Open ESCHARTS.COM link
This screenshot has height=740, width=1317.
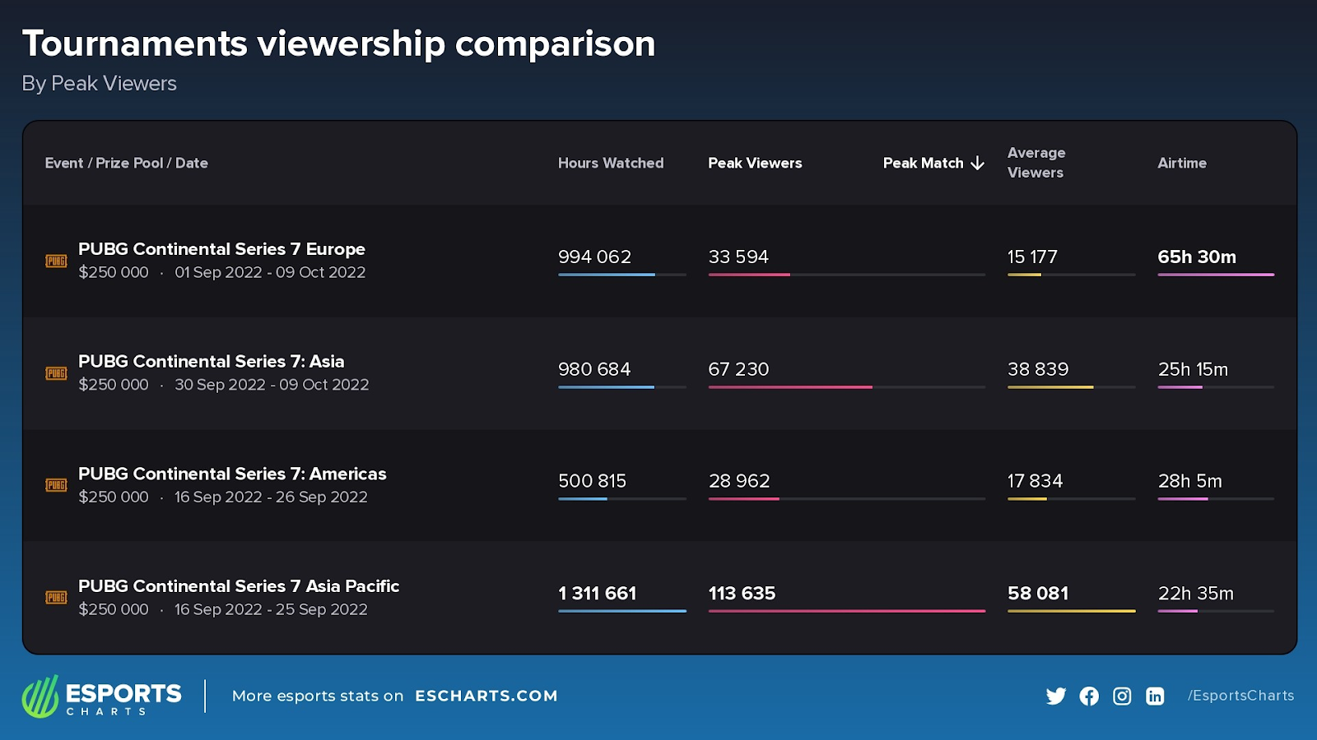(x=486, y=696)
